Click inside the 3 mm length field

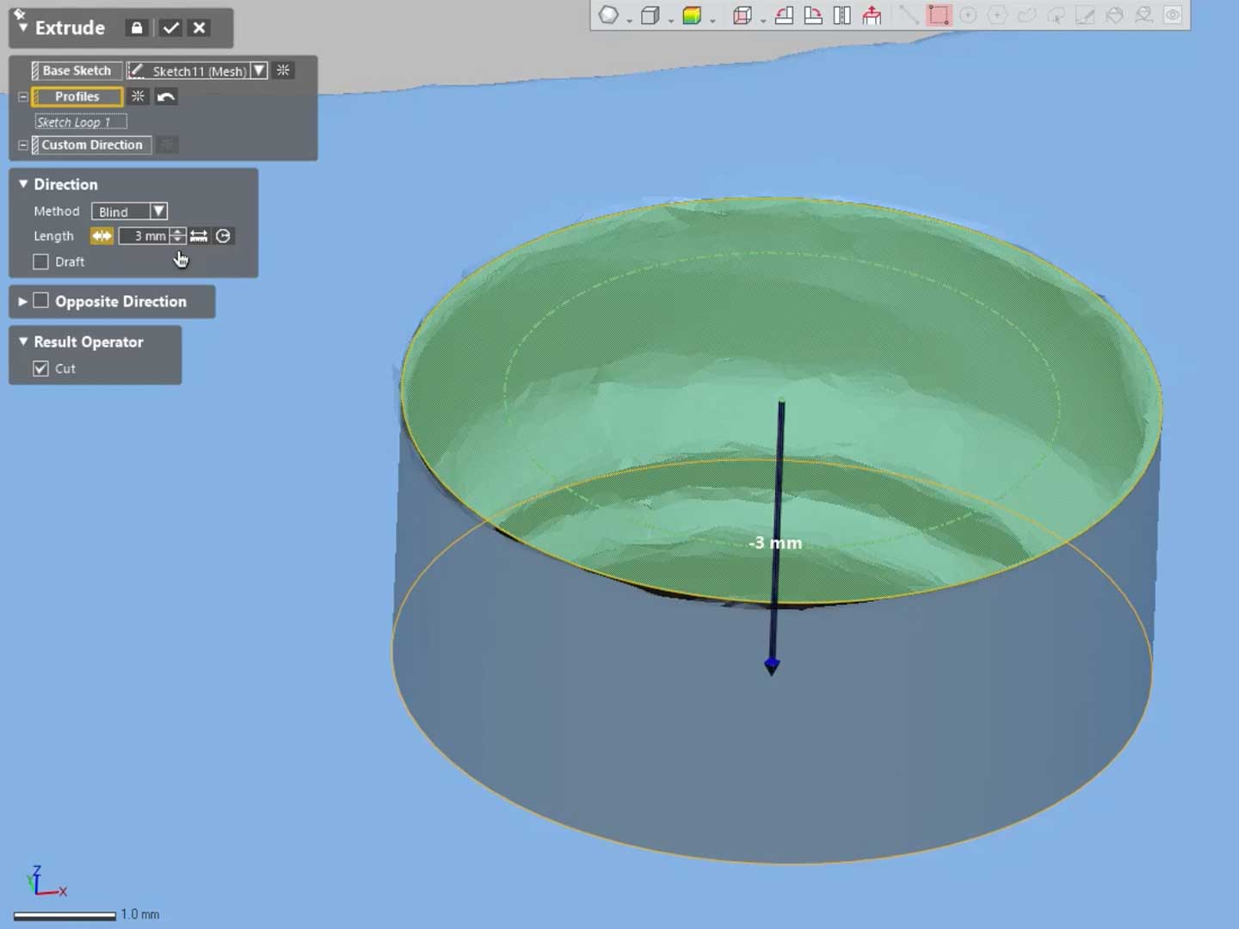click(148, 236)
